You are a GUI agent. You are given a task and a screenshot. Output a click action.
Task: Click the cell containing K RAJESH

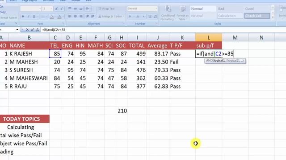click(x=29, y=54)
